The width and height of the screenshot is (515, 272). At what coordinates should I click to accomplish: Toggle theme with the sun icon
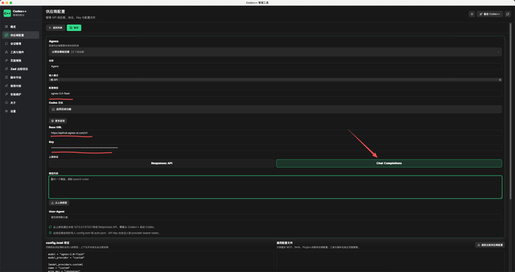pyautogui.click(x=472, y=14)
